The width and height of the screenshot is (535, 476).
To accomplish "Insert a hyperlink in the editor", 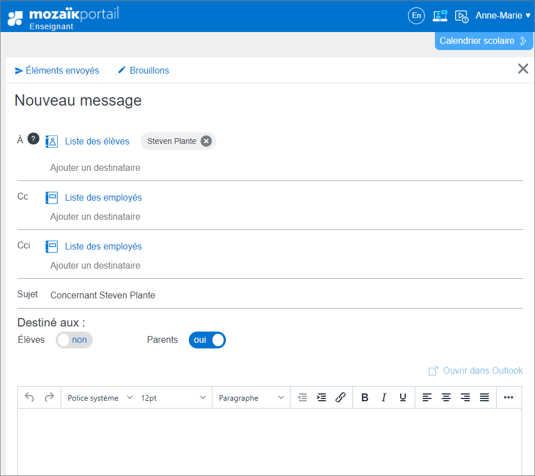I will 340,397.
